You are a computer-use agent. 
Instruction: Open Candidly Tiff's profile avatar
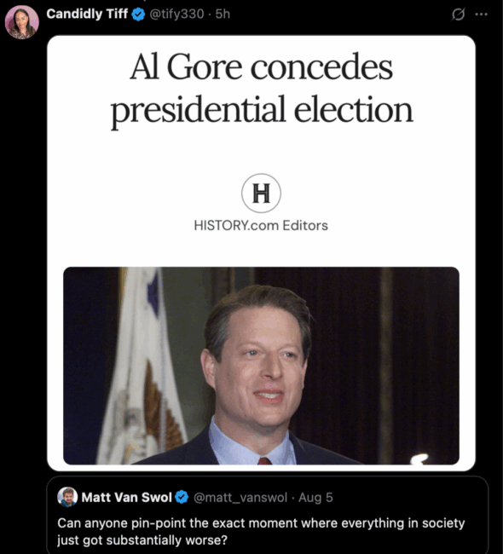[21, 22]
